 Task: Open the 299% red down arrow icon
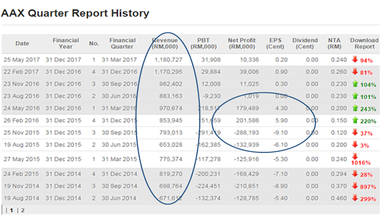355,198
